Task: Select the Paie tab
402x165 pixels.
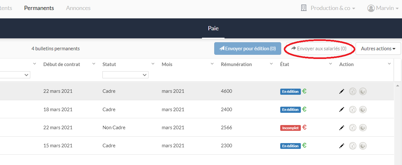Action: [x=213, y=28]
